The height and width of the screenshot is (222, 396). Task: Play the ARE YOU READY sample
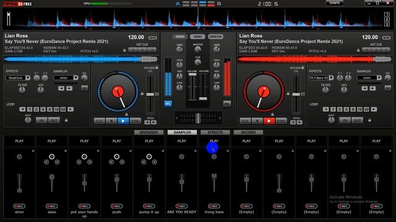[x=181, y=141]
